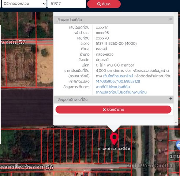Open the เว็บไซต์กรมธนารักษ์ link

point(118,76)
